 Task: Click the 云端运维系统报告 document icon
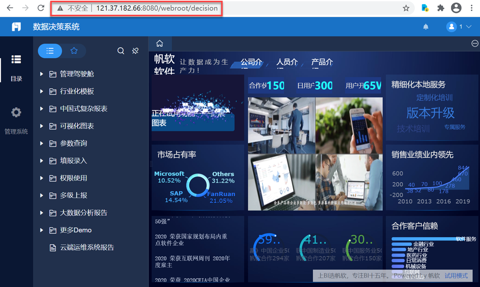tap(53, 248)
